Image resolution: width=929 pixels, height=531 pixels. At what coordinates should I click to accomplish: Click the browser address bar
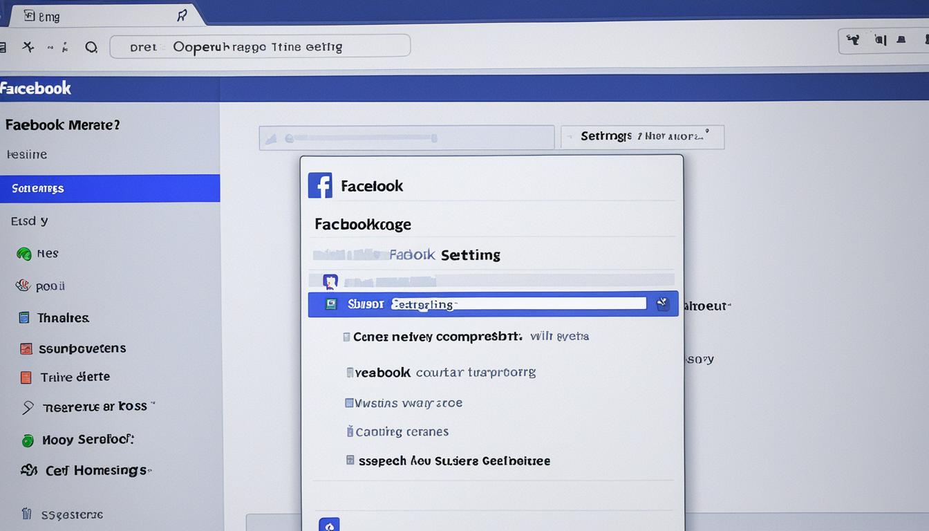tap(260, 46)
